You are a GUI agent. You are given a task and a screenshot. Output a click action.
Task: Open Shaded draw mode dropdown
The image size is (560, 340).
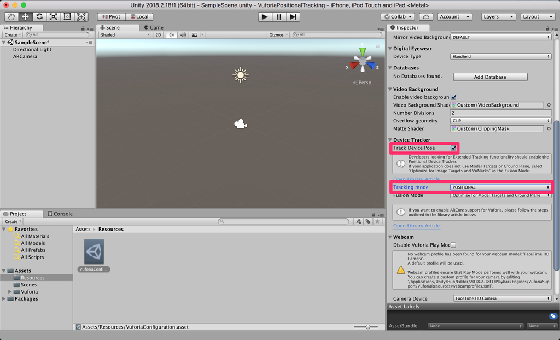(125, 34)
